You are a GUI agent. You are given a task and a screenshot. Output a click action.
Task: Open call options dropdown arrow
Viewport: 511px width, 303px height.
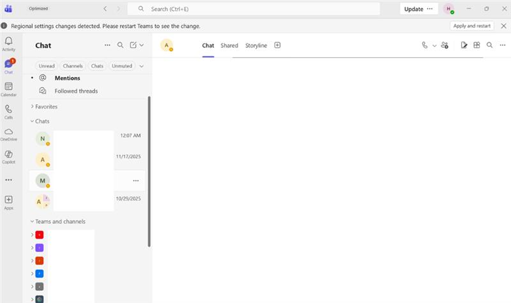(x=434, y=45)
